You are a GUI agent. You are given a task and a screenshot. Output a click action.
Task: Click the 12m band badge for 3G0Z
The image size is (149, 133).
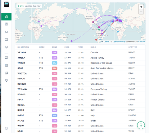55,68
